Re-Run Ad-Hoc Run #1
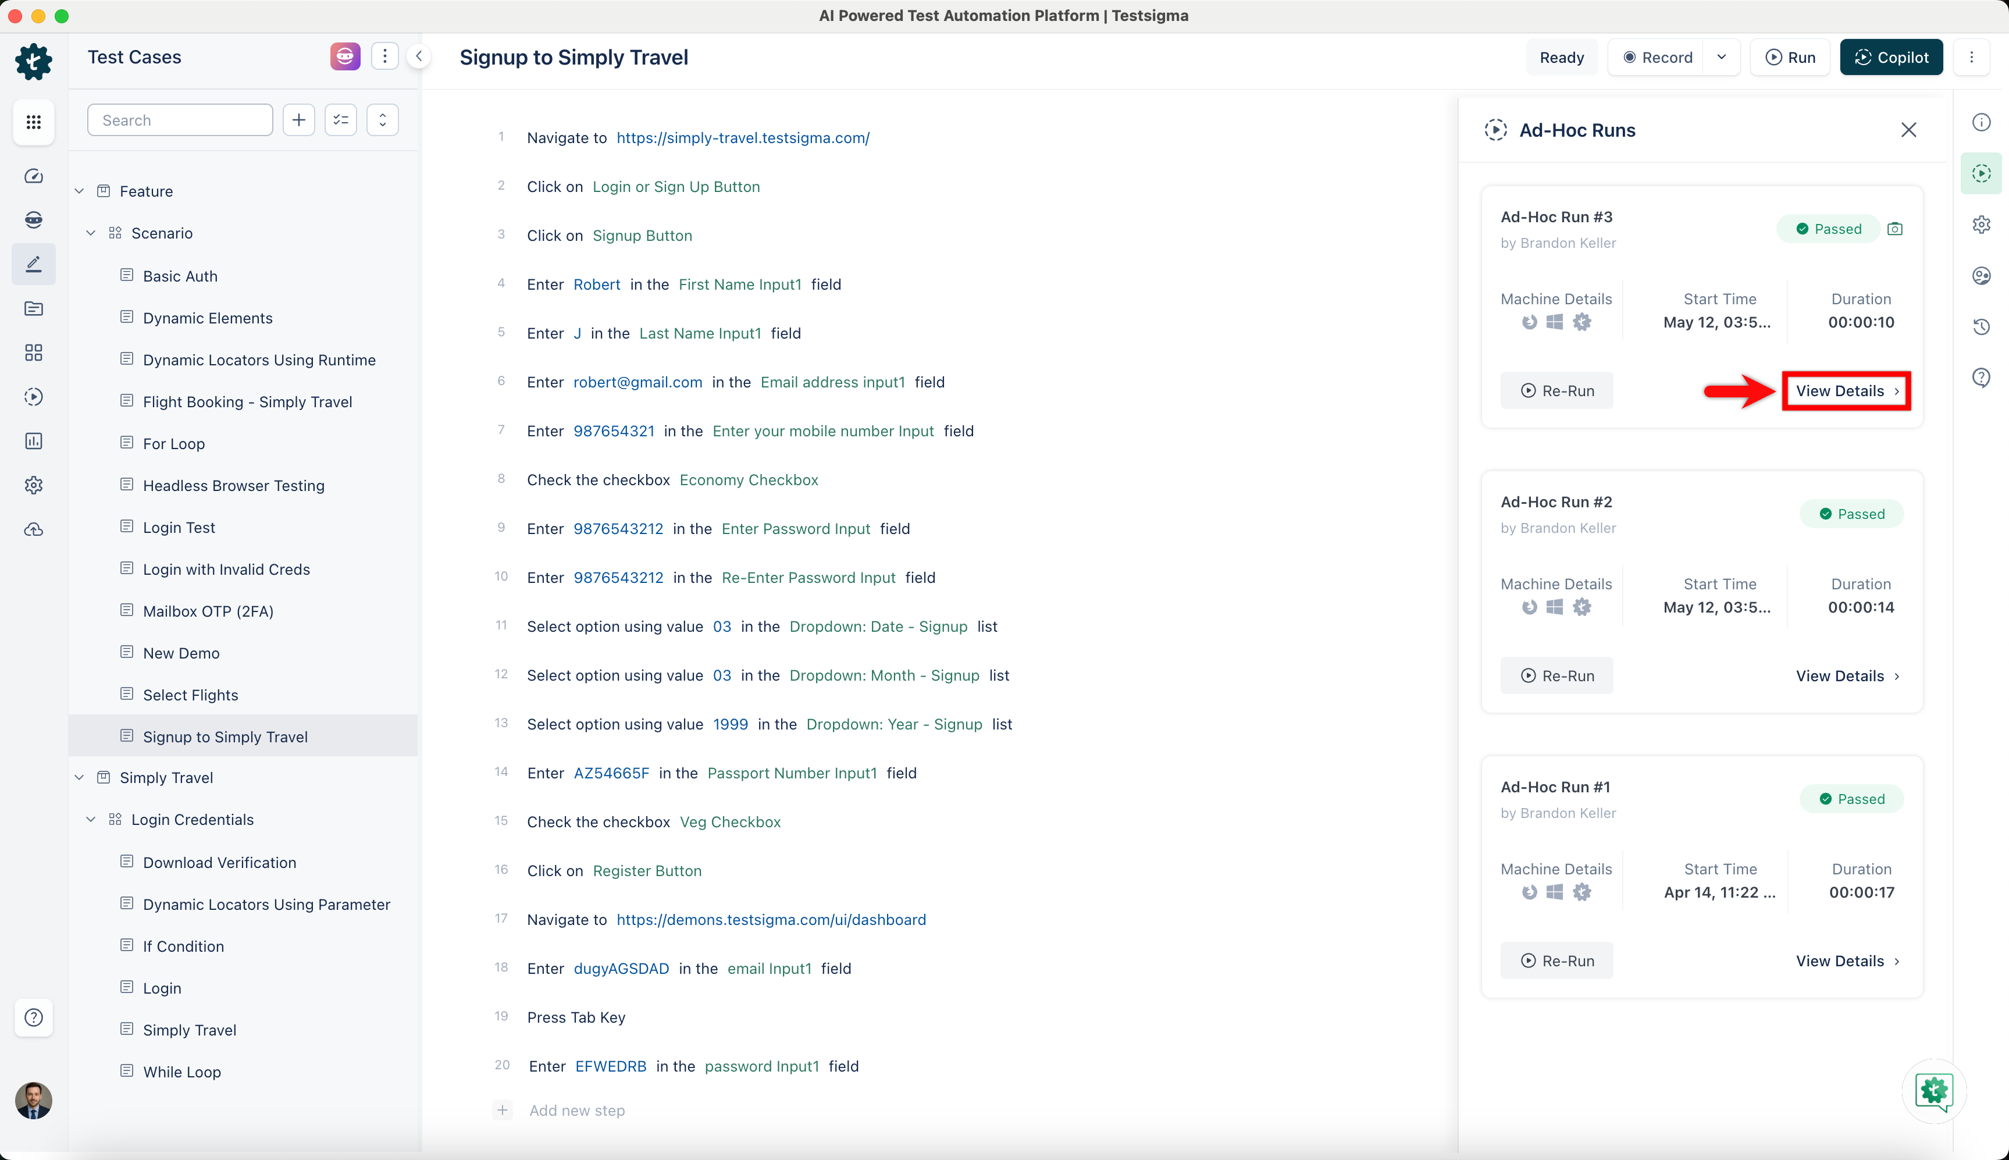This screenshot has width=2009, height=1160. [1556, 961]
